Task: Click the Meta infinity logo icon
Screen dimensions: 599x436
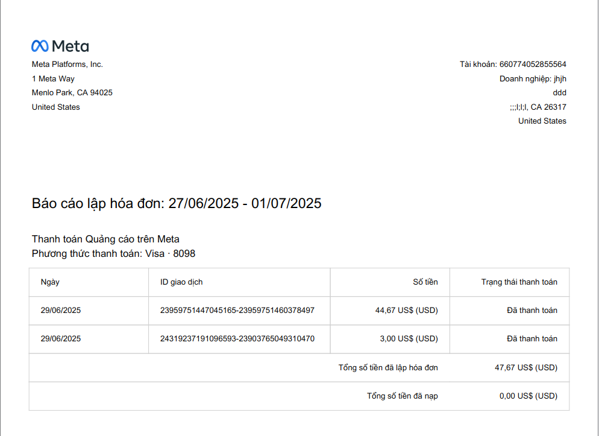Action: 40,46
